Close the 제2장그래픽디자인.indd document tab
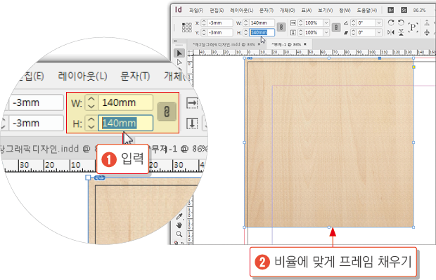436x280 pixels. click(x=259, y=44)
